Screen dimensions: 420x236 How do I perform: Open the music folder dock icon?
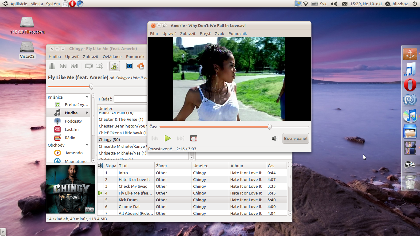pos(410,69)
